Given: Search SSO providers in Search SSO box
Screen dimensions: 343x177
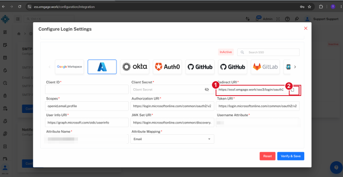Looking at the screenshot, I should [x=268, y=52].
